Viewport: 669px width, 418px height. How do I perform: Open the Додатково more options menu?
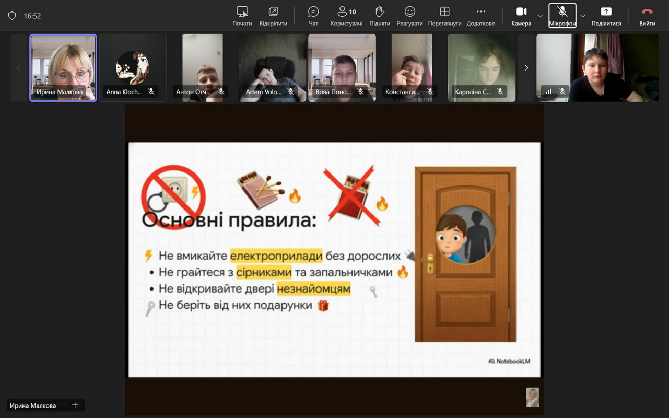(x=480, y=16)
